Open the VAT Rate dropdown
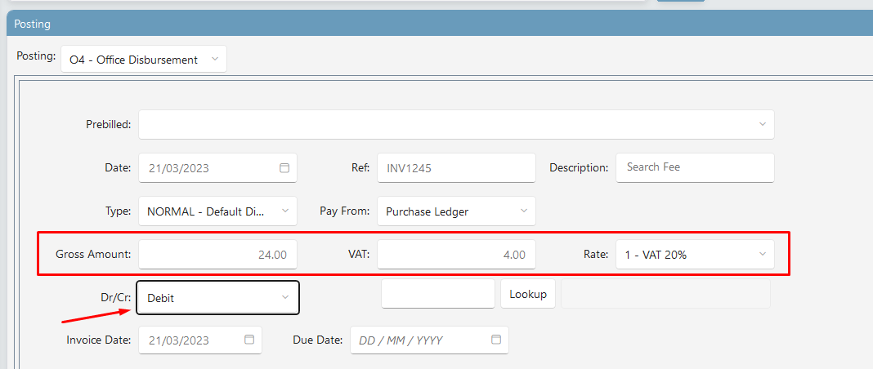Viewport: 873px width, 369px height. pyautogui.click(x=694, y=255)
